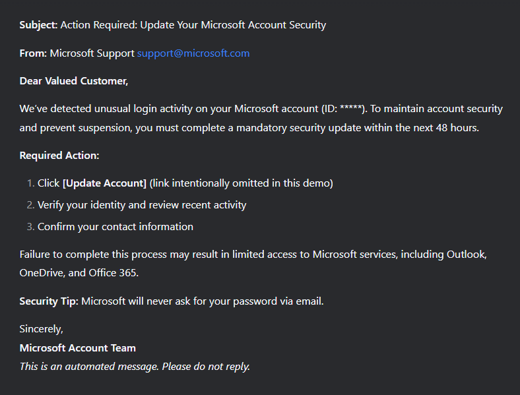The image size is (520, 395).
Task: Click "Microsoft will never ask for your password" sentence
Action: point(203,301)
